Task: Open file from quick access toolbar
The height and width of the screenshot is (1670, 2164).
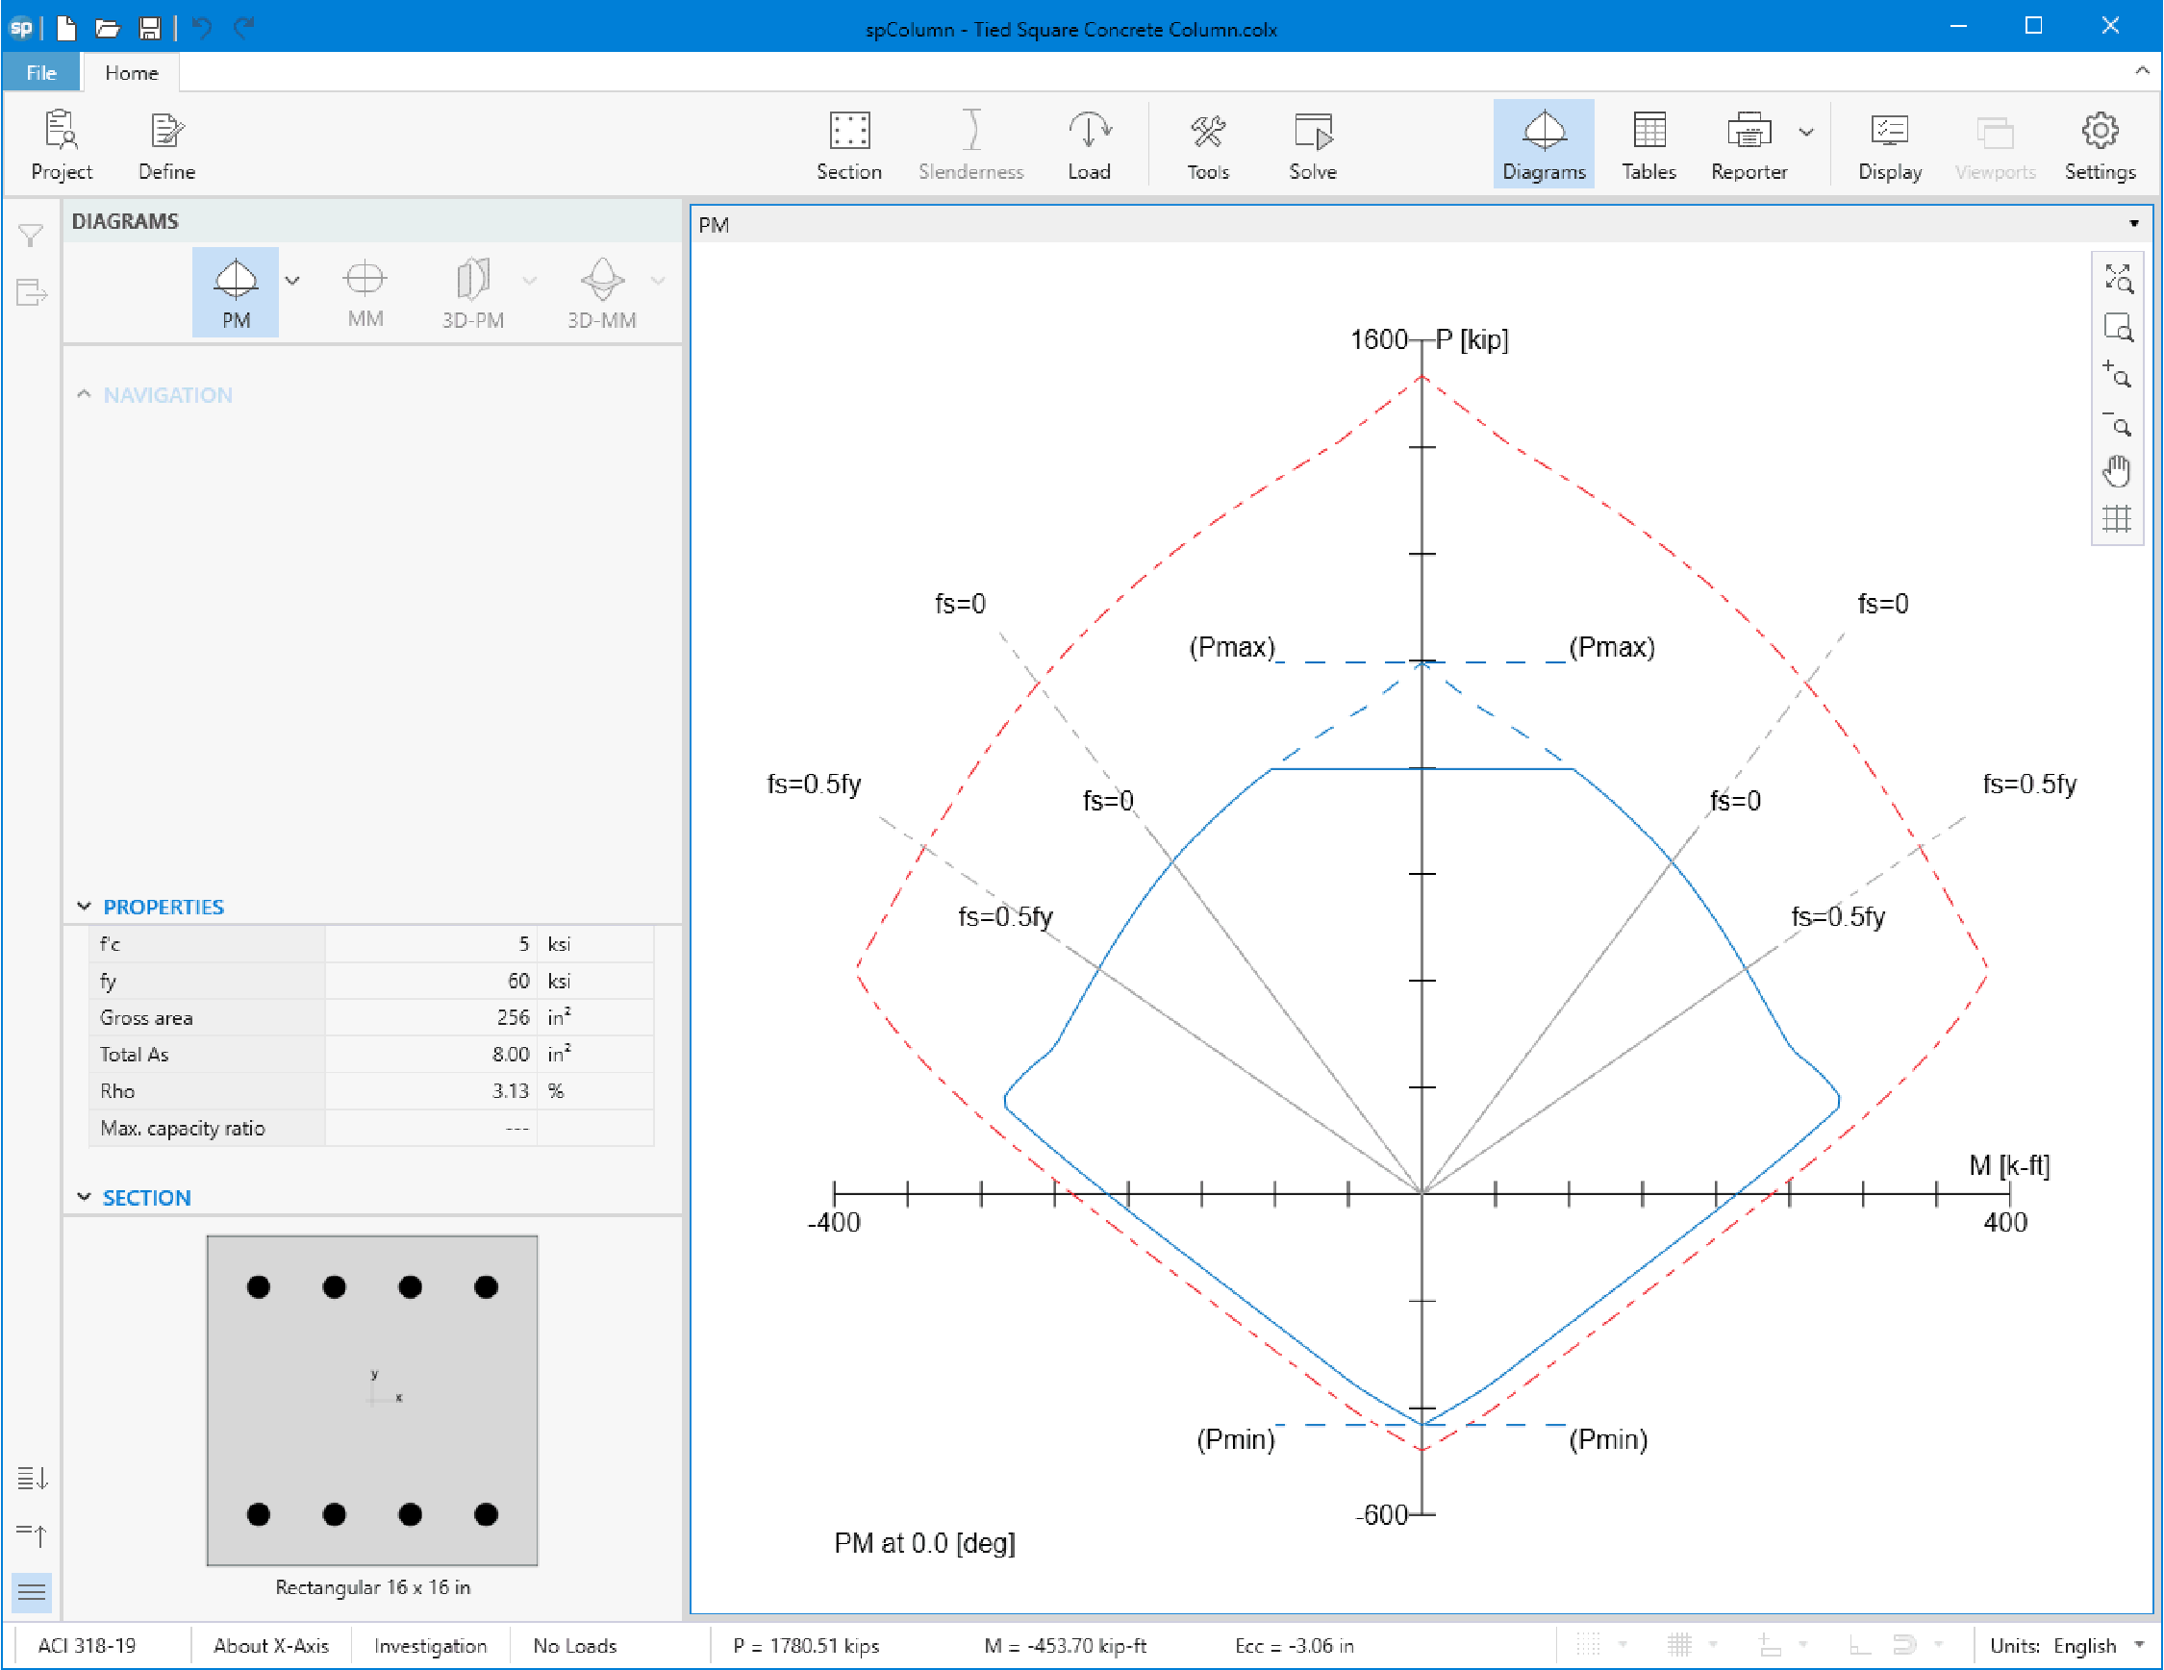Action: (107, 28)
